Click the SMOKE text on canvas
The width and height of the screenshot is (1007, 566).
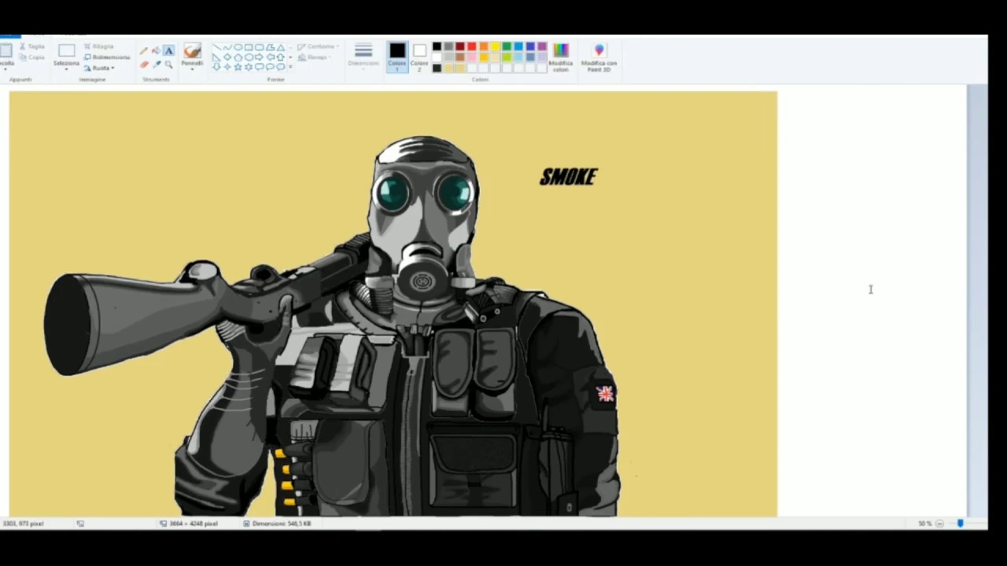coord(568,177)
